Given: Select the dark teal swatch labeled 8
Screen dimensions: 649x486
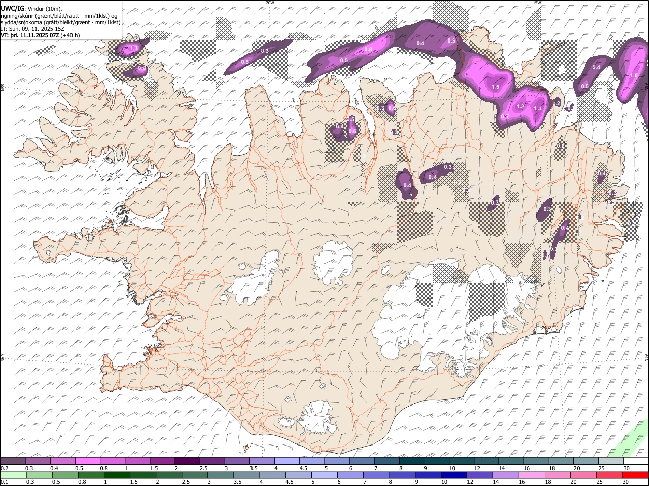Looking at the screenshot, I should 411,461.
